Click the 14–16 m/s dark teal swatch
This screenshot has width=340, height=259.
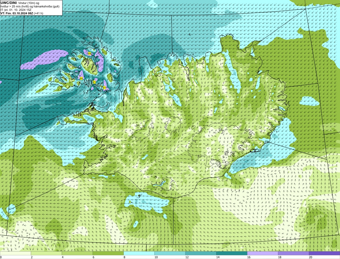point(232,253)
